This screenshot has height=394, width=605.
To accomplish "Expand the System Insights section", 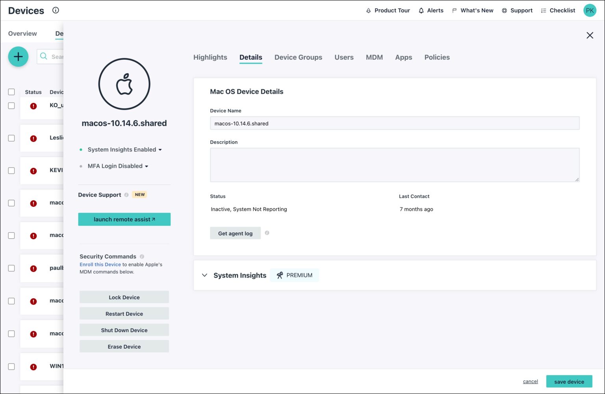I will click(204, 275).
